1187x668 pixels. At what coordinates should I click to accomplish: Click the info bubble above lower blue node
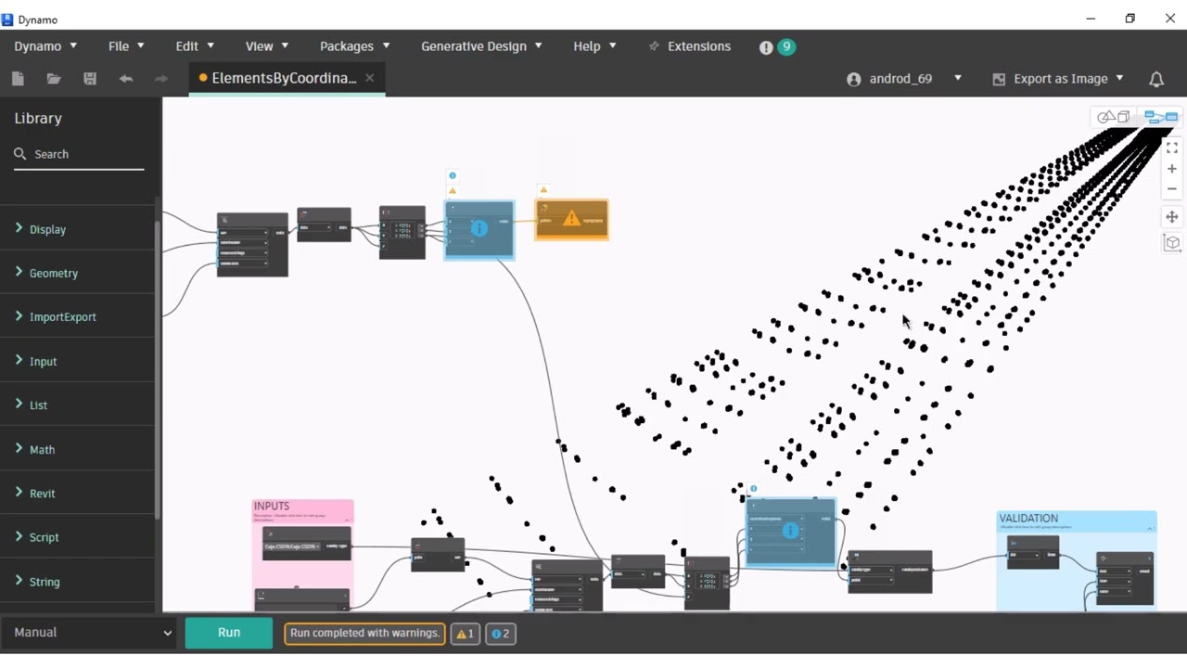pyautogui.click(x=754, y=489)
